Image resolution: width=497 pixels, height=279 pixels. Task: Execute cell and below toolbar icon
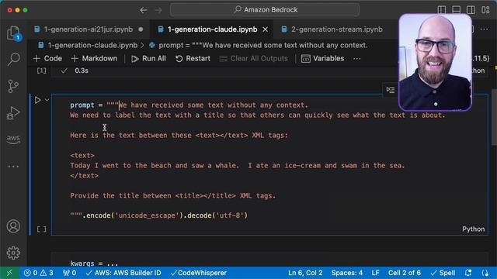390,90
